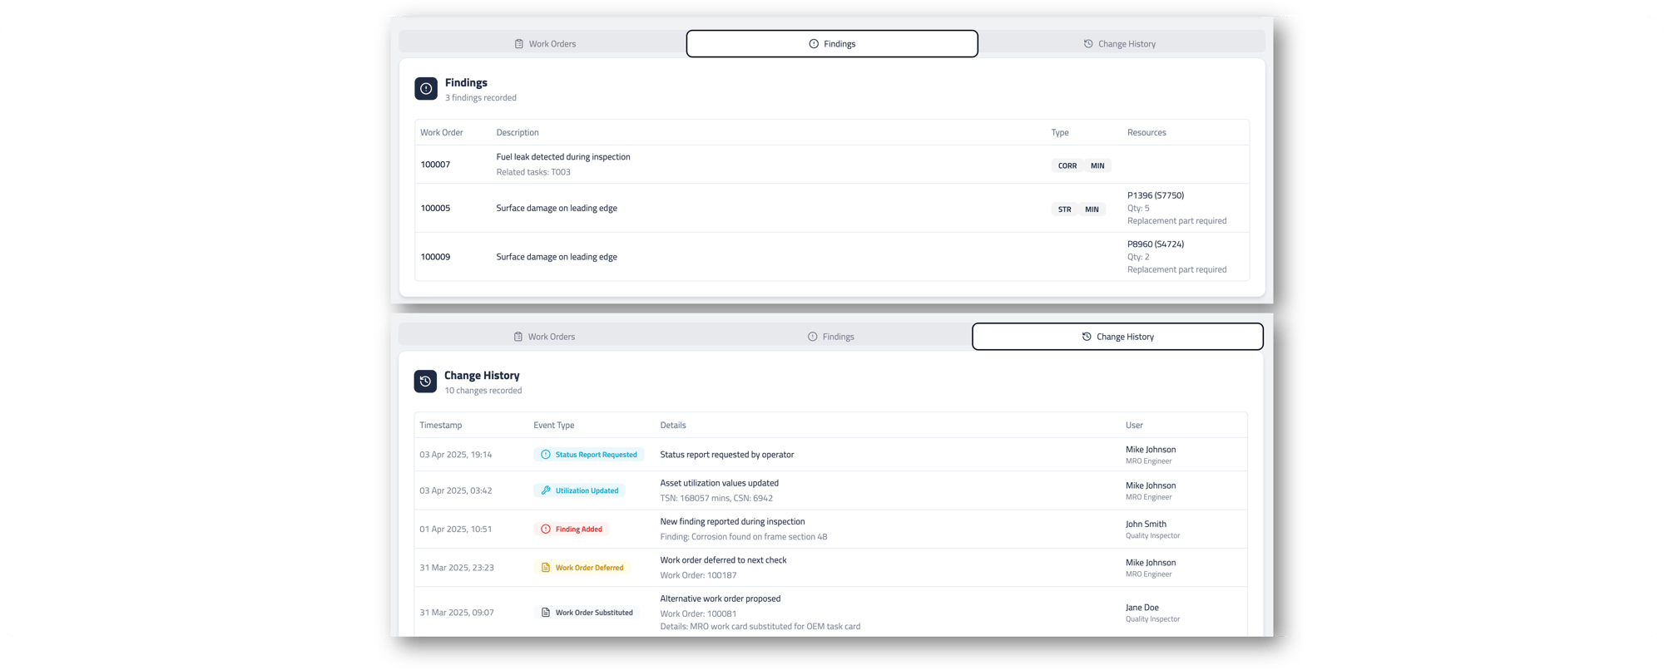Click the Status Report Requested badge icon

tap(546, 455)
